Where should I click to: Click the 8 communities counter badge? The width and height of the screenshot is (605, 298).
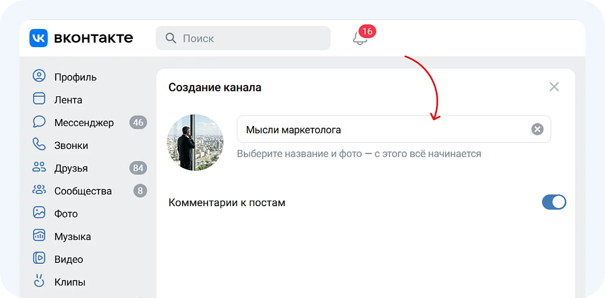[140, 191]
